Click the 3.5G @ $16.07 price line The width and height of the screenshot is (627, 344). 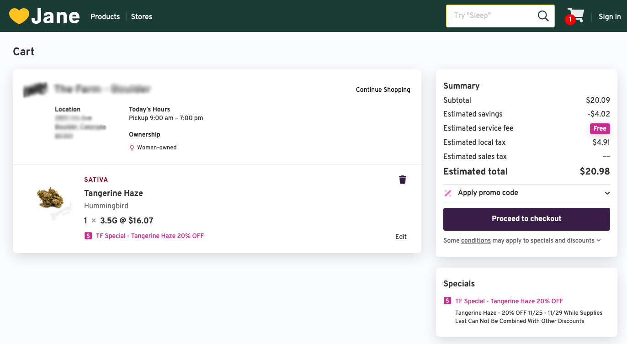(127, 221)
